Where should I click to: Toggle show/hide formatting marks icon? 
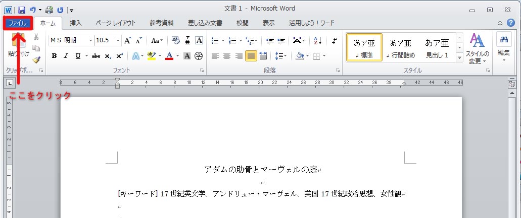[335, 40]
